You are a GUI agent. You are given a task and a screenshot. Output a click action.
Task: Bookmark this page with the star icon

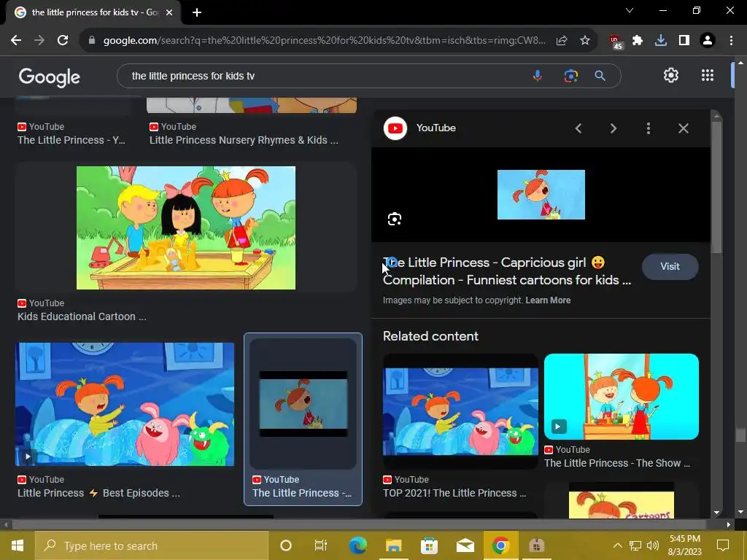(585, 41)
